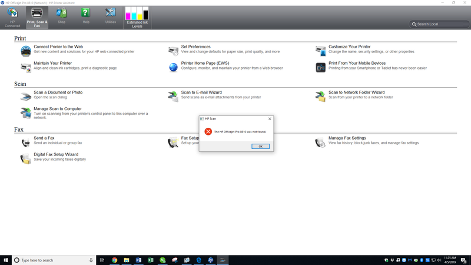Open the Manage Fax Settings link
Viewport: 471px width, 265px height.
(x=347, y=138)
